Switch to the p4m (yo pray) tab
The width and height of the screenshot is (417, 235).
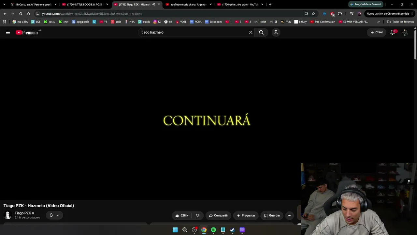(x=240, y=5)
